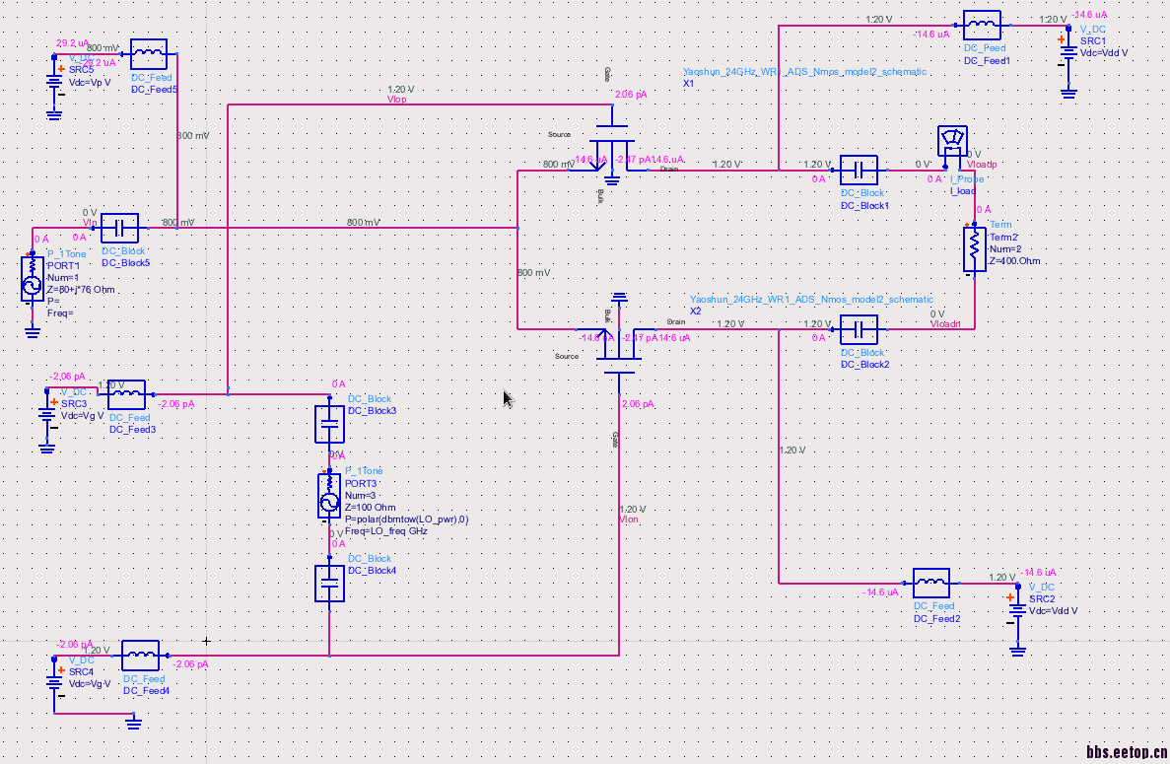Click the DC_Block1 capacitor symbol
The height and width of the screenshot is (764, 1170).
pos(859,171)
